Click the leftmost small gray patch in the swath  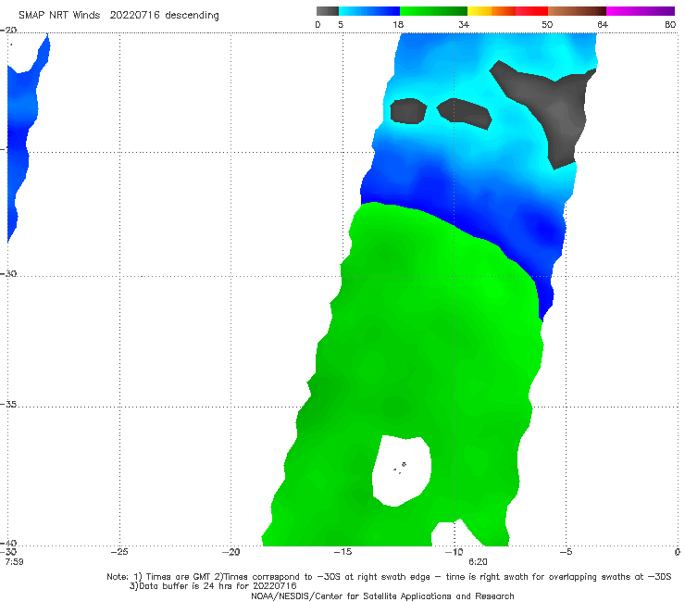(407, 111)
